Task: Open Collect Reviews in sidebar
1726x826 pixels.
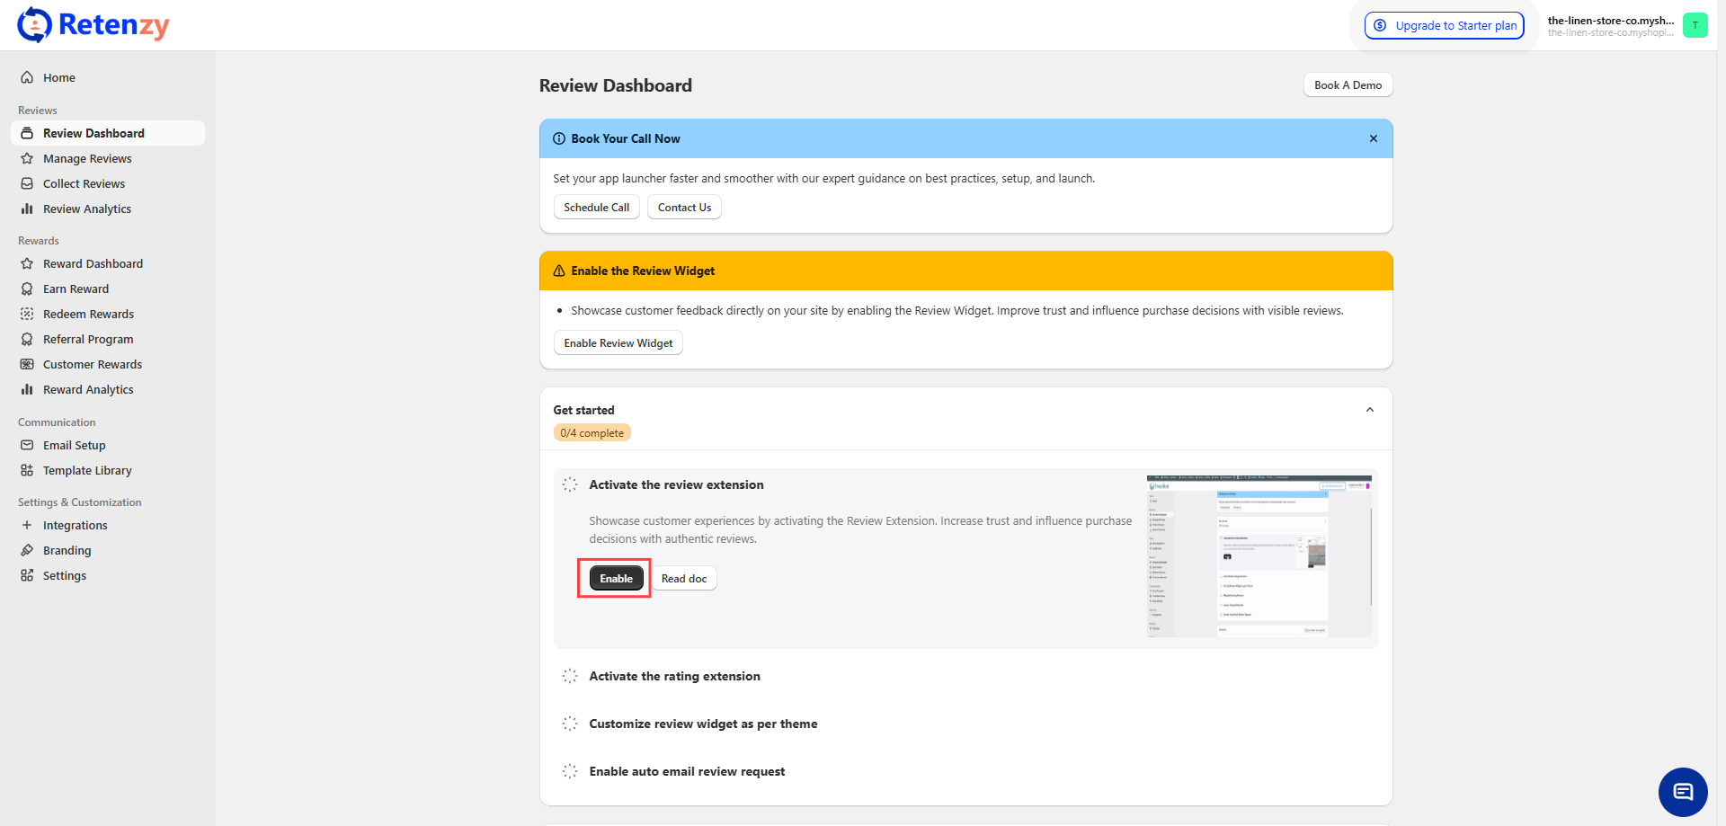Action: 84,183
